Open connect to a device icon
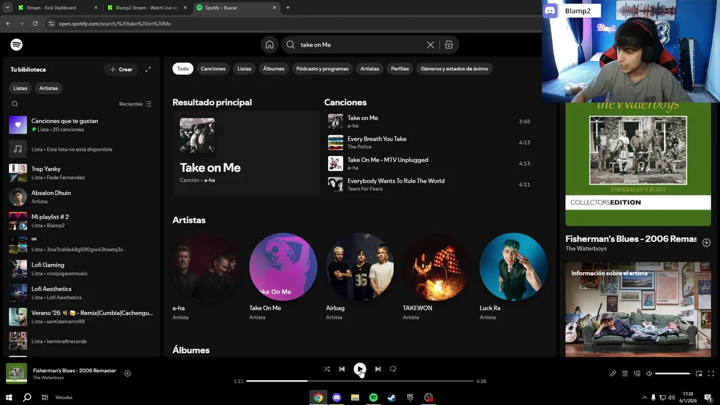Image resolution: width=720 pixels, height=405 pixels. click(637, 373)
